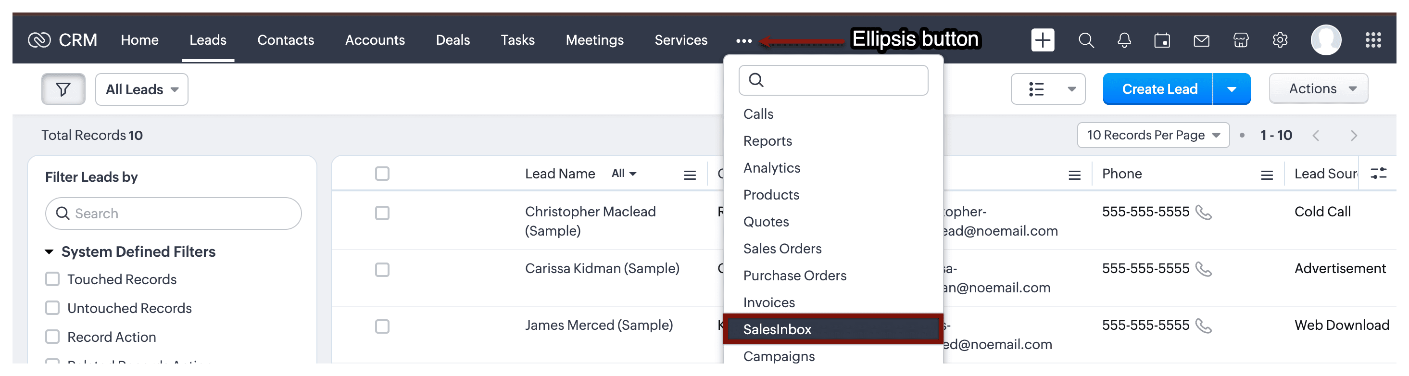This screenshot has height=376, width=1409.
Task: Select the Carissa Kidman row checkbox
Action: coord(382,270)
